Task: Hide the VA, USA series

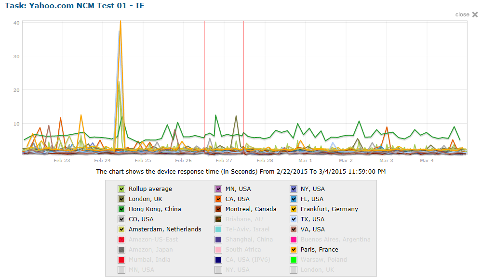Action: pyautogui.click(x=294, y=229)
